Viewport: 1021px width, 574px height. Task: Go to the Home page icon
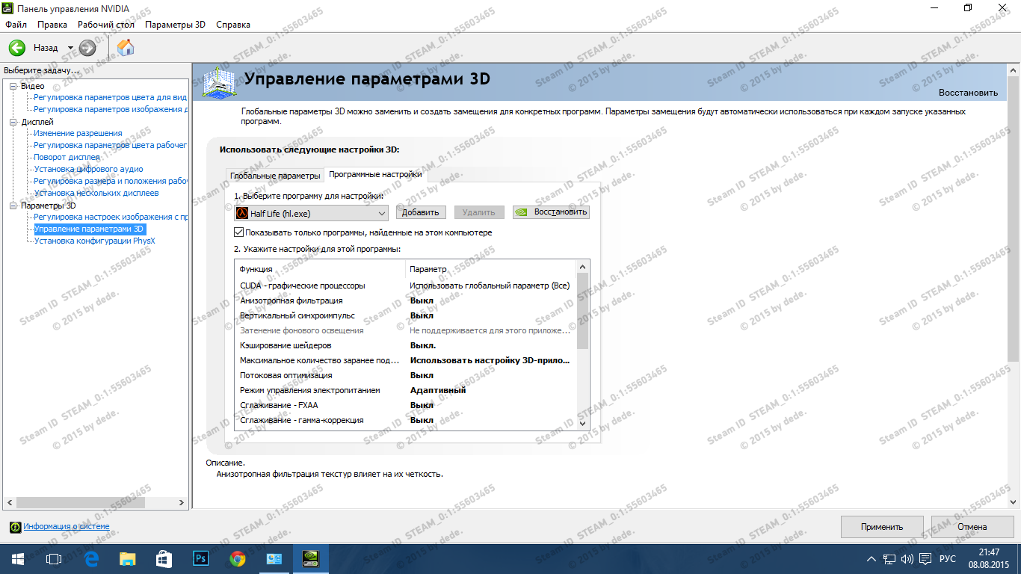pos(126,48)
